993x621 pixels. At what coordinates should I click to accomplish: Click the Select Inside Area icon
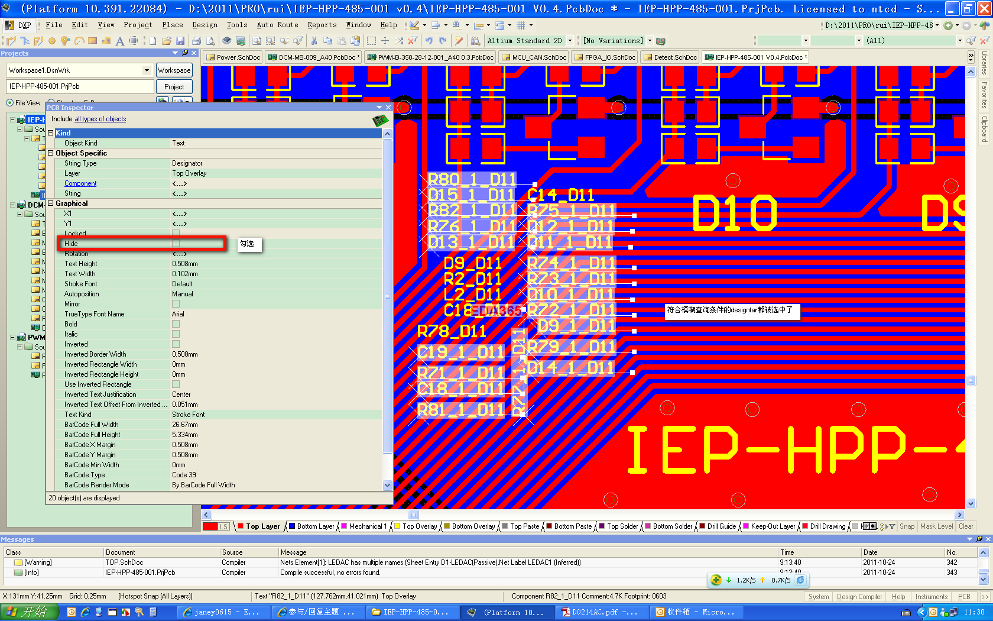(x=371, y=41)
